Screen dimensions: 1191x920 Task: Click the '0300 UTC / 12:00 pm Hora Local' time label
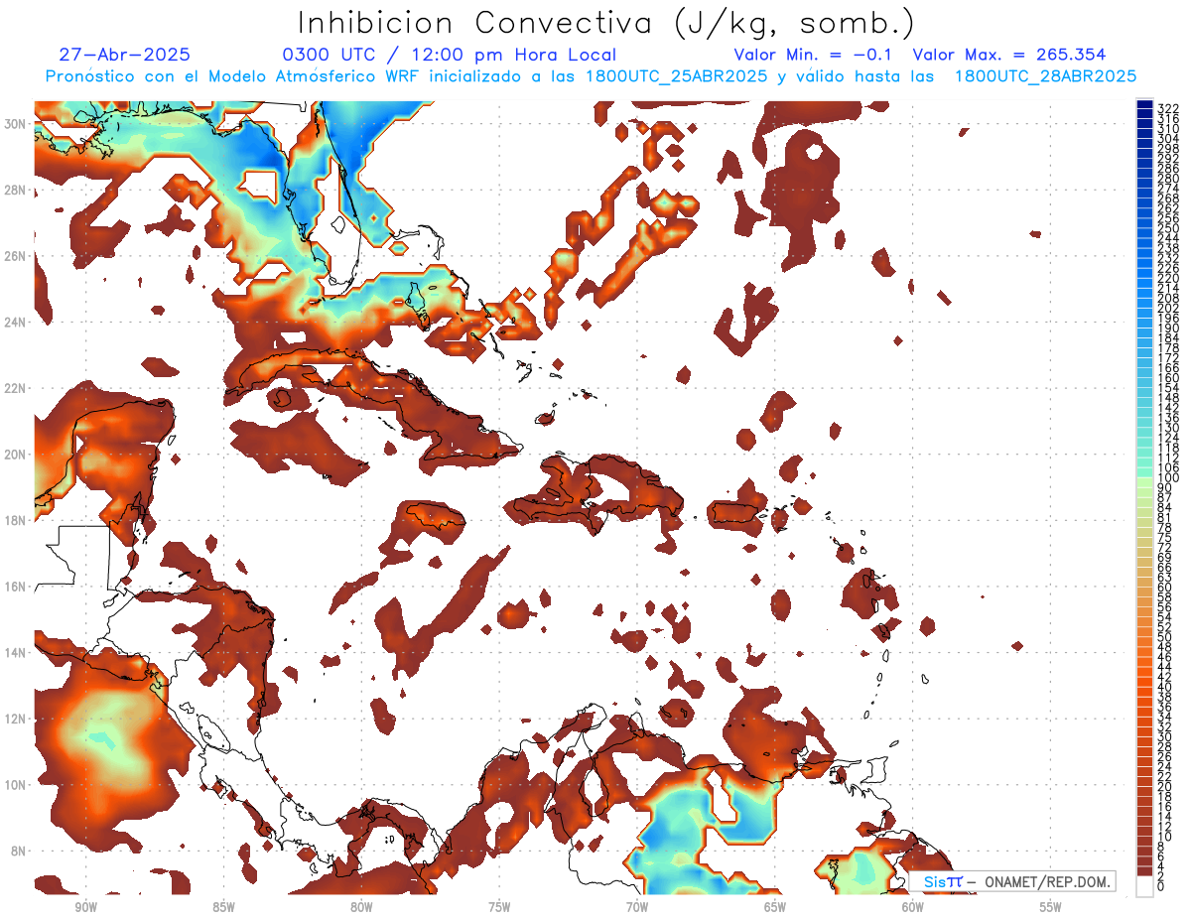(450, 56)
